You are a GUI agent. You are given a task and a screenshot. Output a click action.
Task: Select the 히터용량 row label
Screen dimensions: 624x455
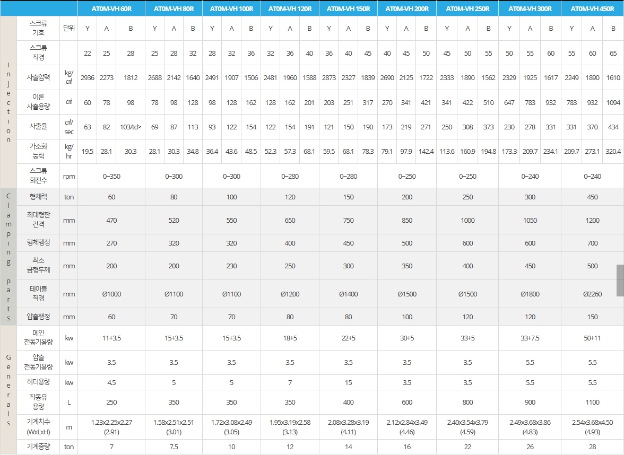[38, 382]
